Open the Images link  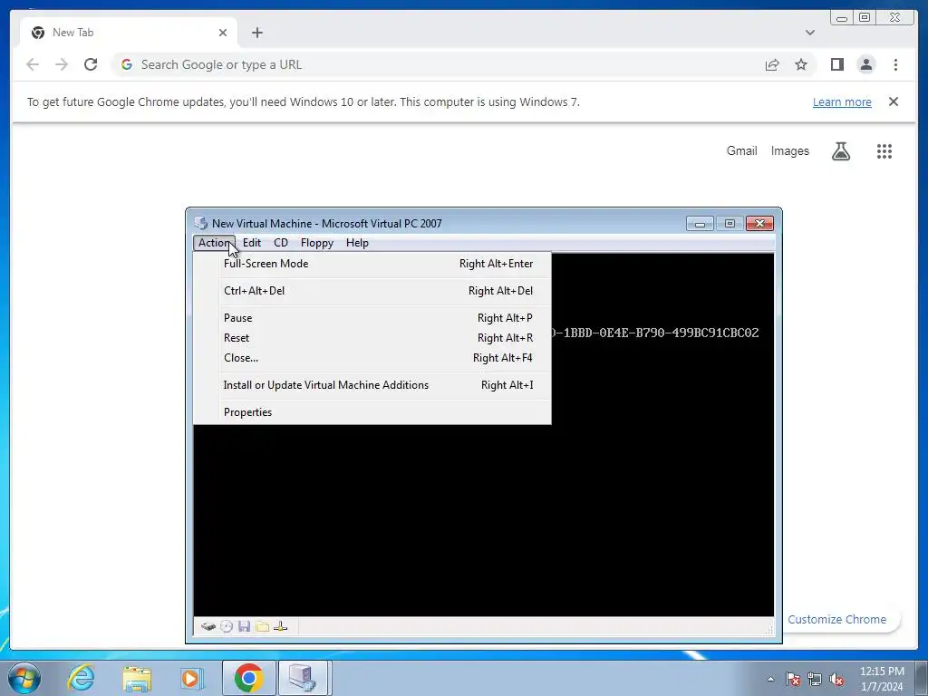click(x=789, y=151)
